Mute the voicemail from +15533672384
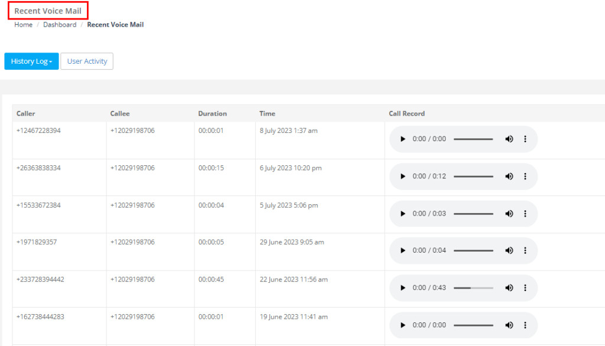Viewport: 605px width, 346px height. click(x=509, y=214)
